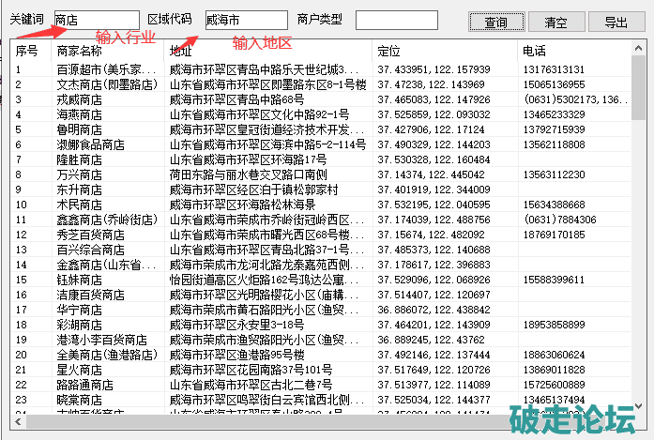Select the 百兴综合商店 row

[x=91, y=250]
